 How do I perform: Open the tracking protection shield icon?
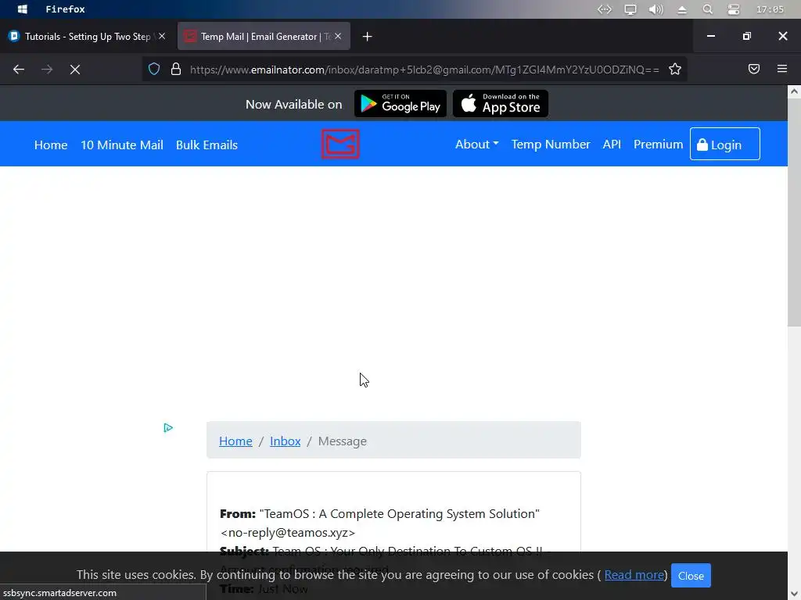coord(154,69)
